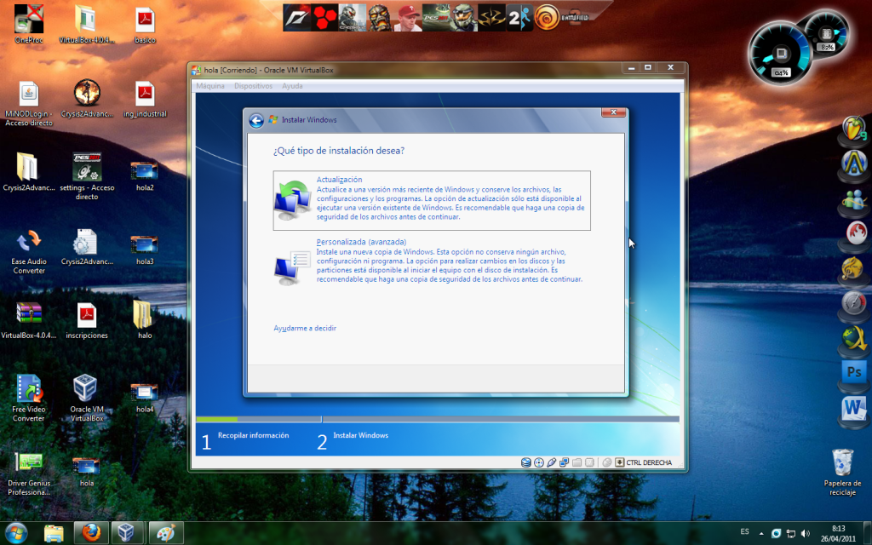Open Paint from the taskbar
Screen dimensions: 872x545
pos(165,533)
